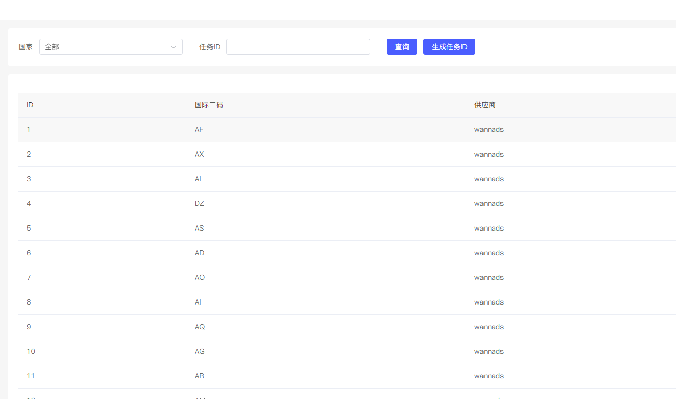The image size is (676, 399).
Task: Click the AL country code cell
Action: coord(199,179)
